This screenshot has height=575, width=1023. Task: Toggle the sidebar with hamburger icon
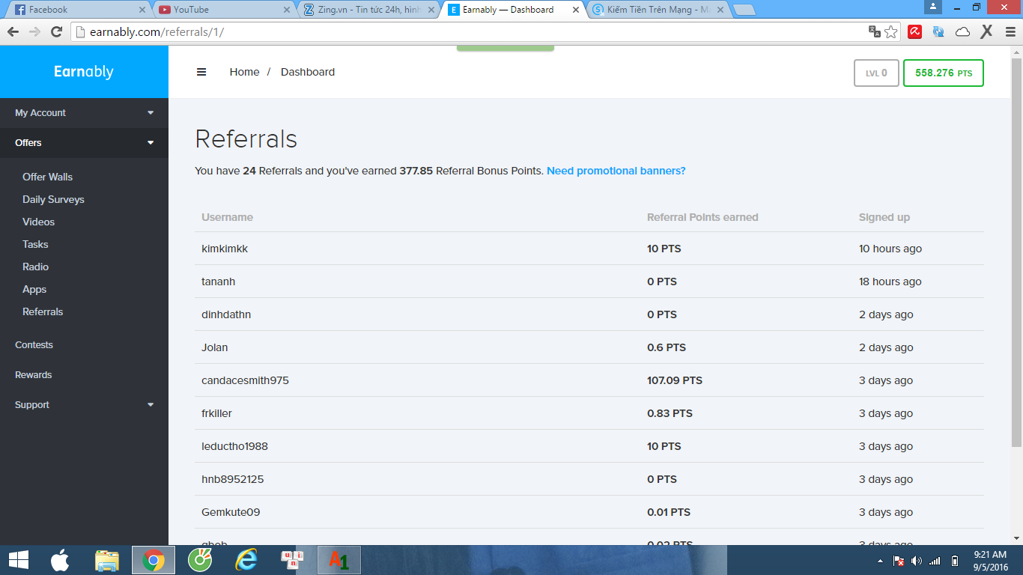[201, 72]
